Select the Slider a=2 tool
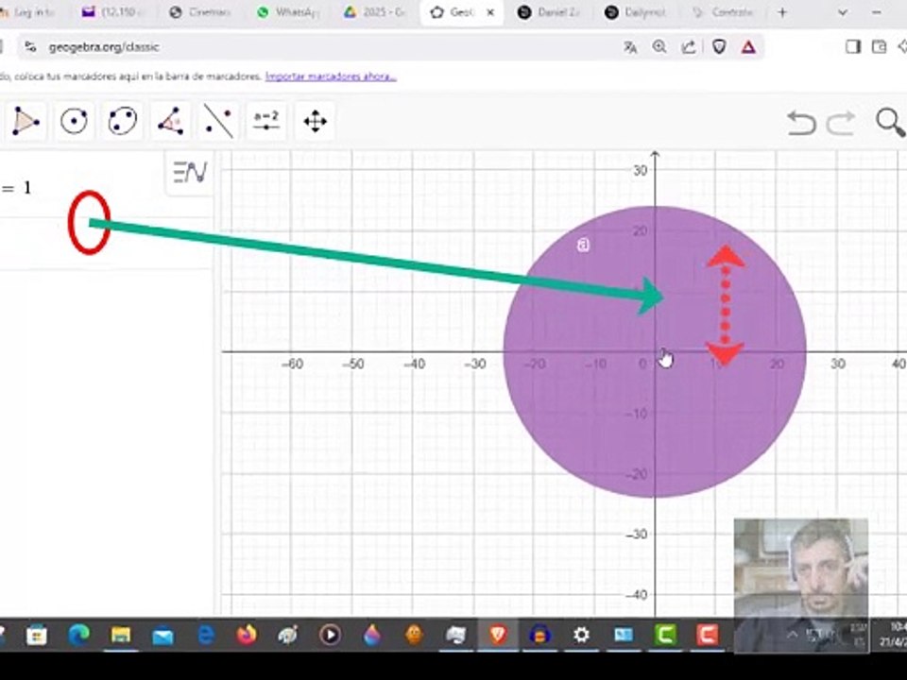 point(266,122)
